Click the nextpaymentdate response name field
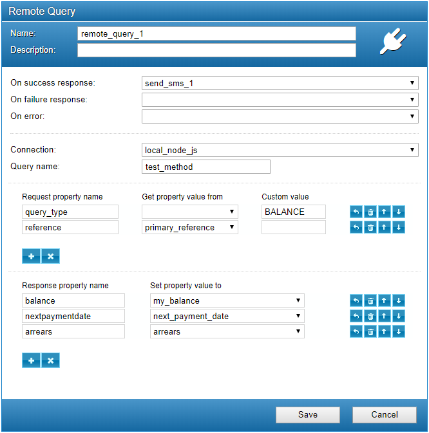Screen dimensions: 429x433 click(x=73, y=316)
